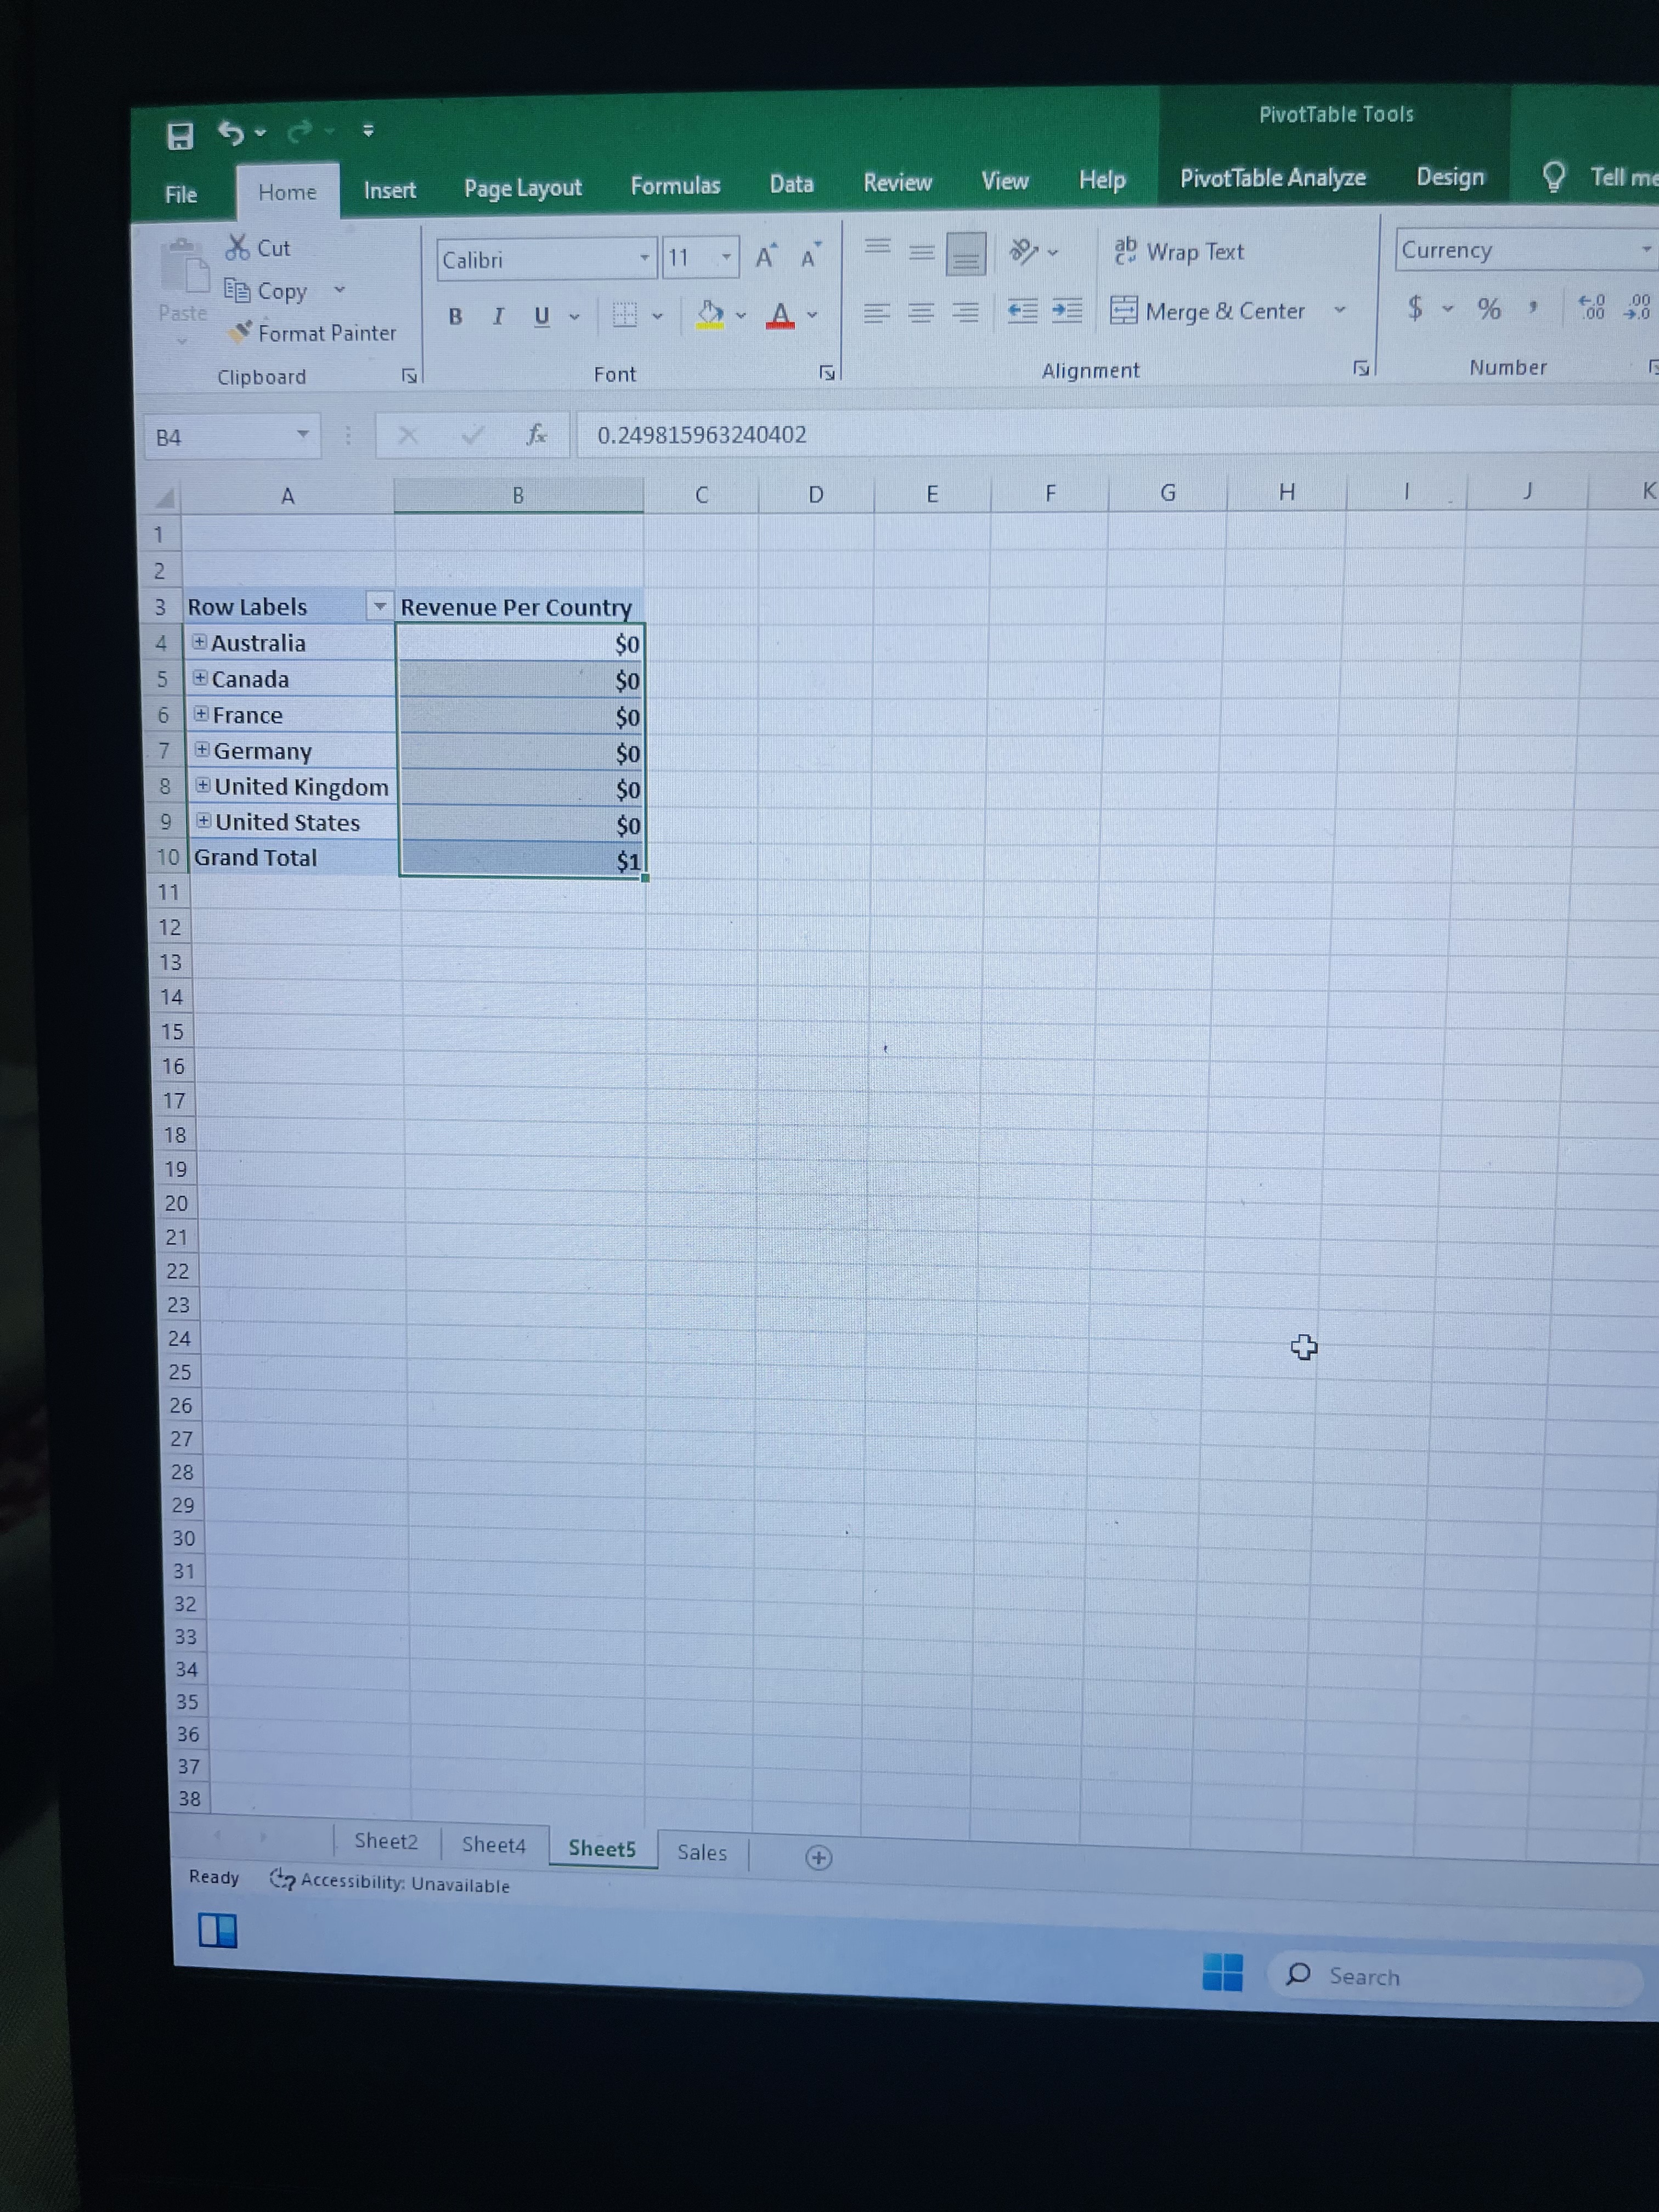Click the Name Box showing B4
The image size is (1659, 2212).
point(231,437)
